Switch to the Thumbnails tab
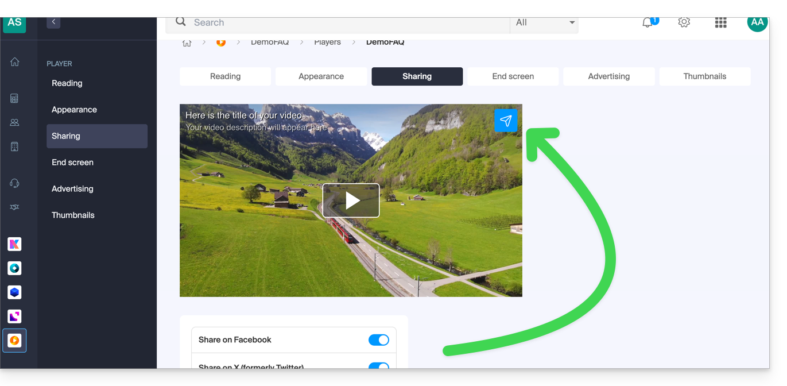The image size is (787, 386). (704, 76)
